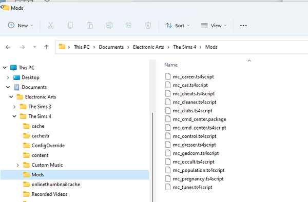Go back with the left arrow
This screenshot has height=202, width=308.
click(x=8, y=47)
